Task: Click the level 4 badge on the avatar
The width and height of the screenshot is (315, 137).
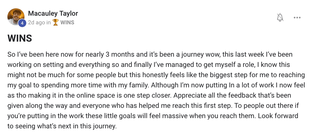Action: pos(22,23)
